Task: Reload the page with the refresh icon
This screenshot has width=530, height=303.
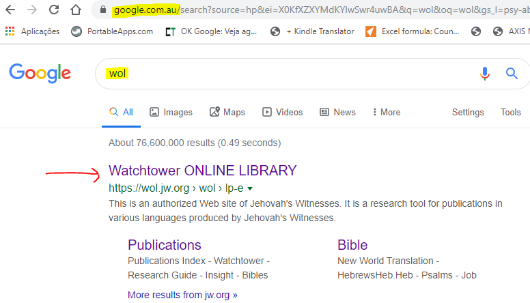Action: point(54,10)
